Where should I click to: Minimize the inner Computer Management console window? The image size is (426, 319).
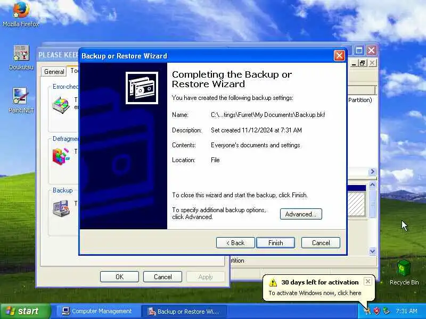(354, 63)
